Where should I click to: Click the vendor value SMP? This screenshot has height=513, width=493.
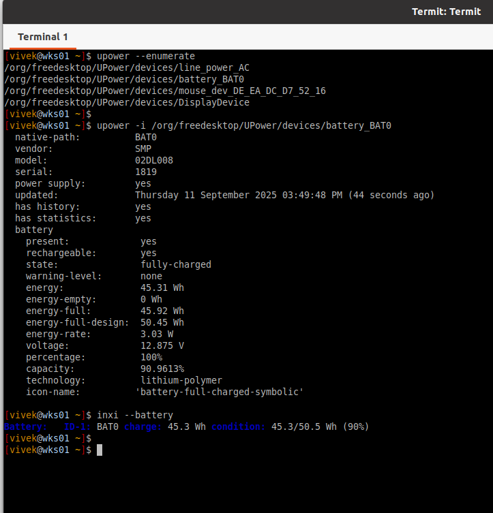pyautogui.click(x=143, y=149)
